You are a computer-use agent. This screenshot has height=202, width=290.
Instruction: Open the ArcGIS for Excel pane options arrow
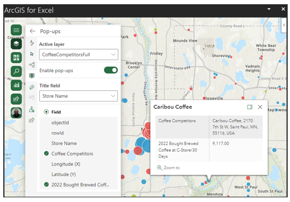coord(269,9)
